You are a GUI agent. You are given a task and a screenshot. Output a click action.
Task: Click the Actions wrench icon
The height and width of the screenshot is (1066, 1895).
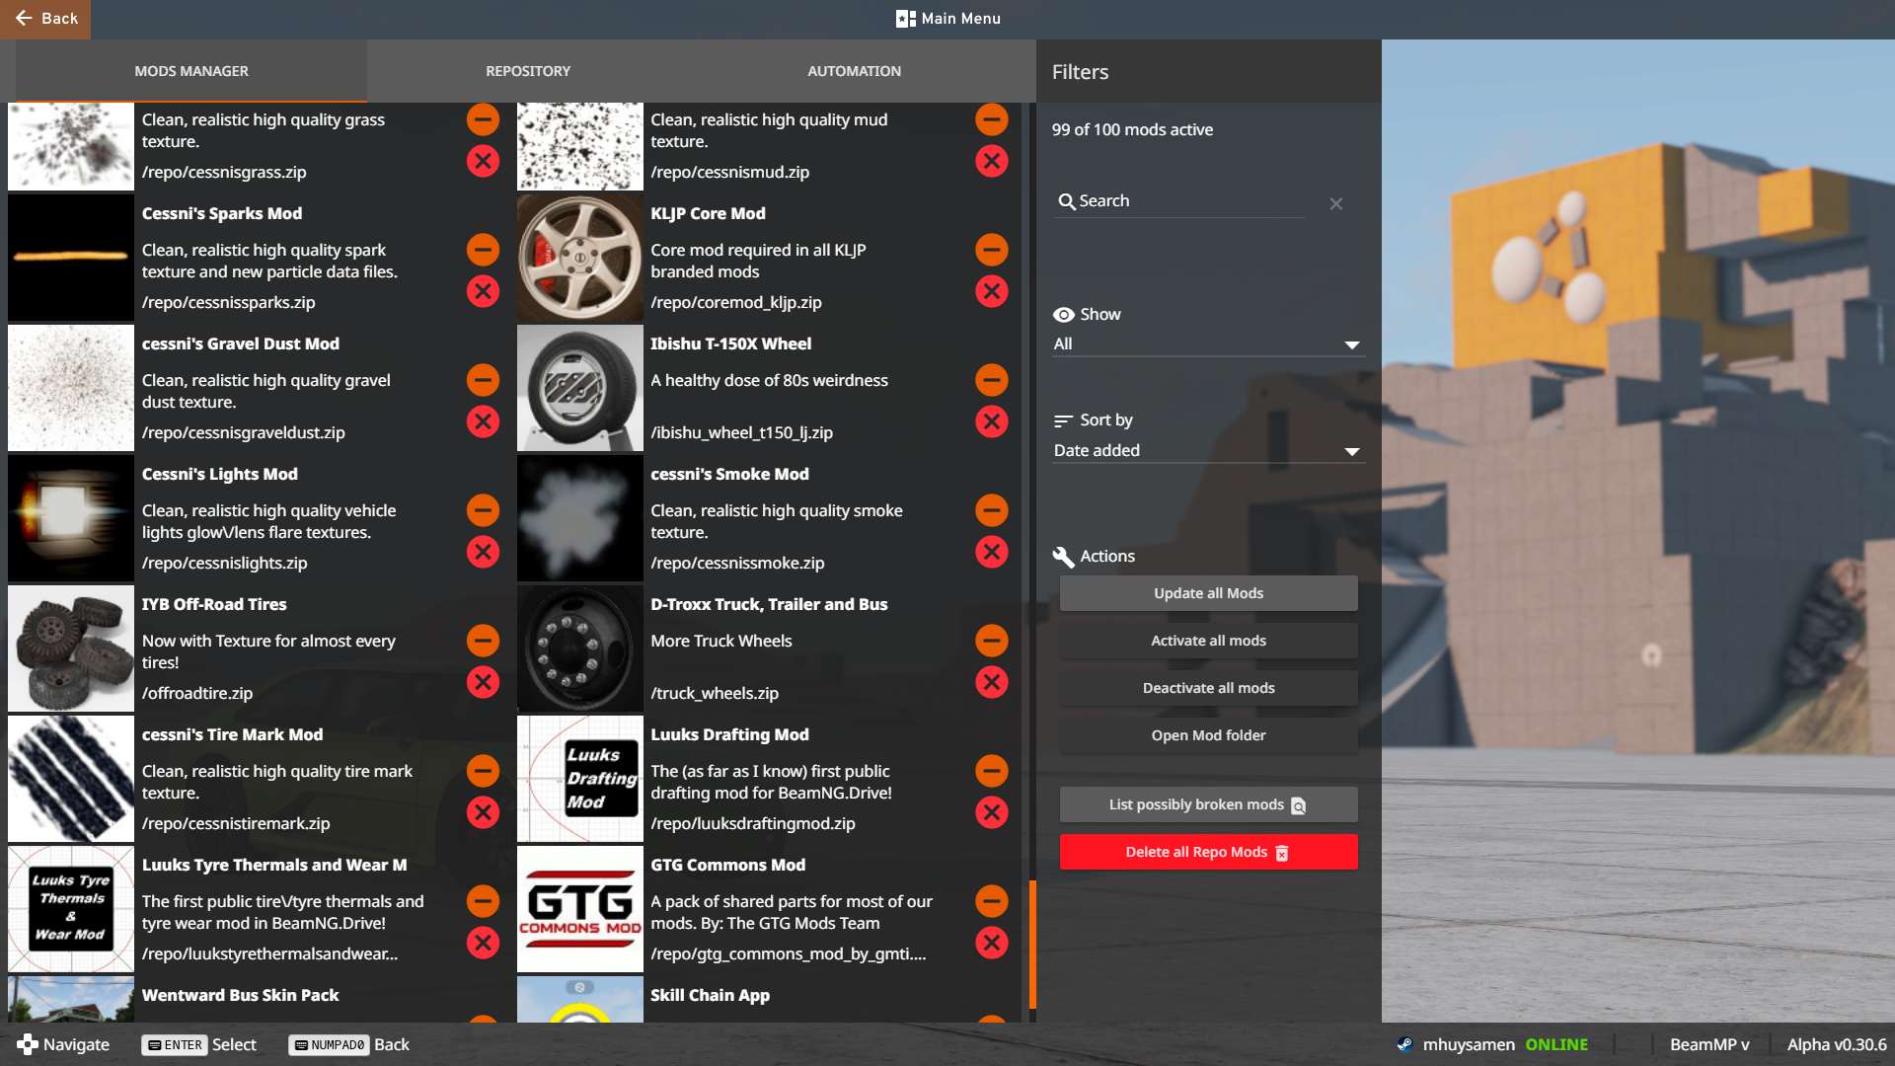coord(1063,557)
